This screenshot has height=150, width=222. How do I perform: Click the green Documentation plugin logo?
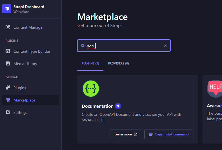[91, 89]
